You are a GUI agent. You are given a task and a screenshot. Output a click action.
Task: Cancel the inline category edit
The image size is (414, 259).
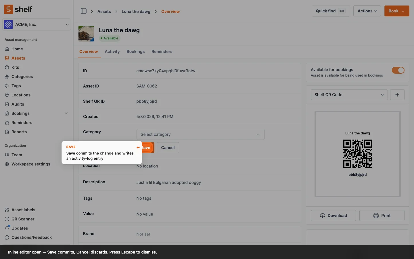(168, 148)
